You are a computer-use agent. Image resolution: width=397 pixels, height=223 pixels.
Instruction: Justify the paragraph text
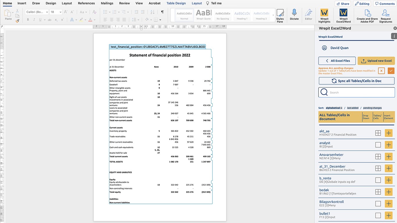pyautogui.click(x=125, y=20)
